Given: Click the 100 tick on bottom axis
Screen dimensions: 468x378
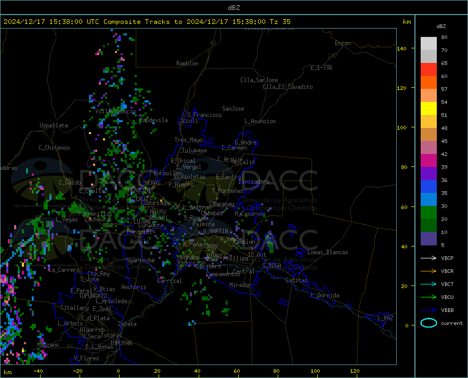Looking at the screenshot, I should tap(315, 371).
